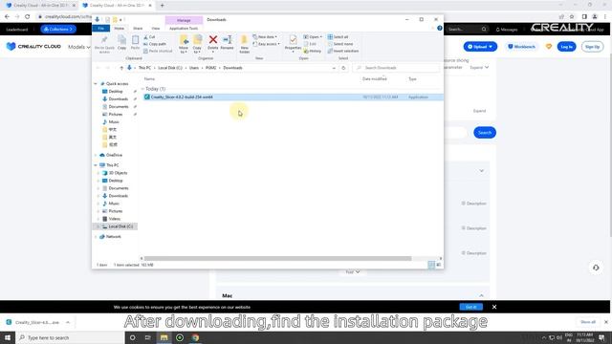The width and height of the screenshot is (612, 344).
Task: Click blue Search button on web page
Action: click(485, 133)
